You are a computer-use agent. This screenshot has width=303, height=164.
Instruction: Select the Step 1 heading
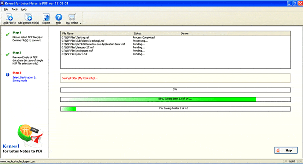17,32
